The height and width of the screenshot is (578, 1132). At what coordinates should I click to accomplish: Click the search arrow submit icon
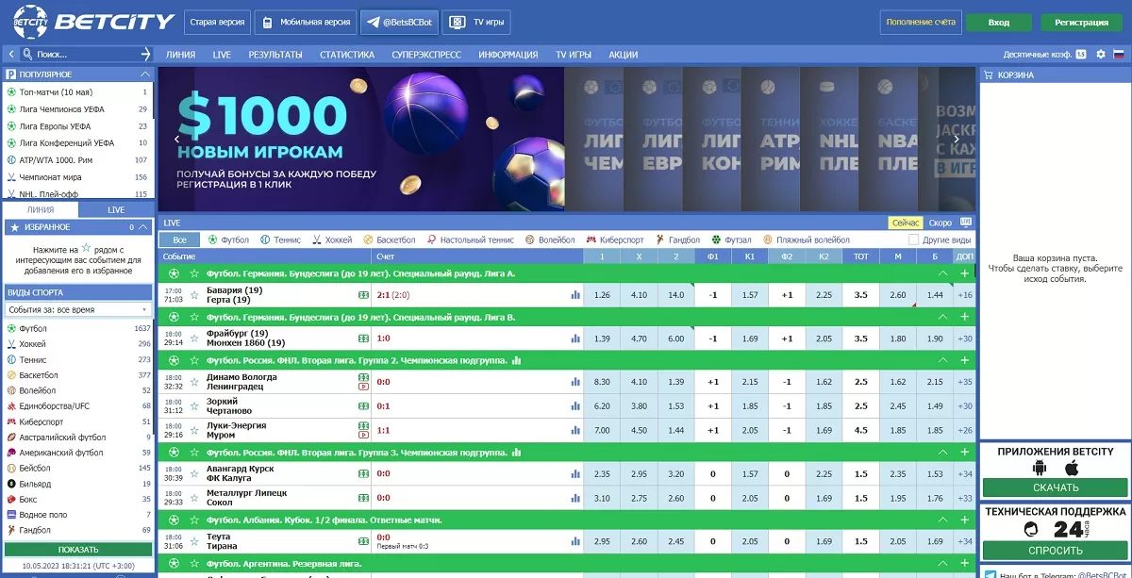145,55
